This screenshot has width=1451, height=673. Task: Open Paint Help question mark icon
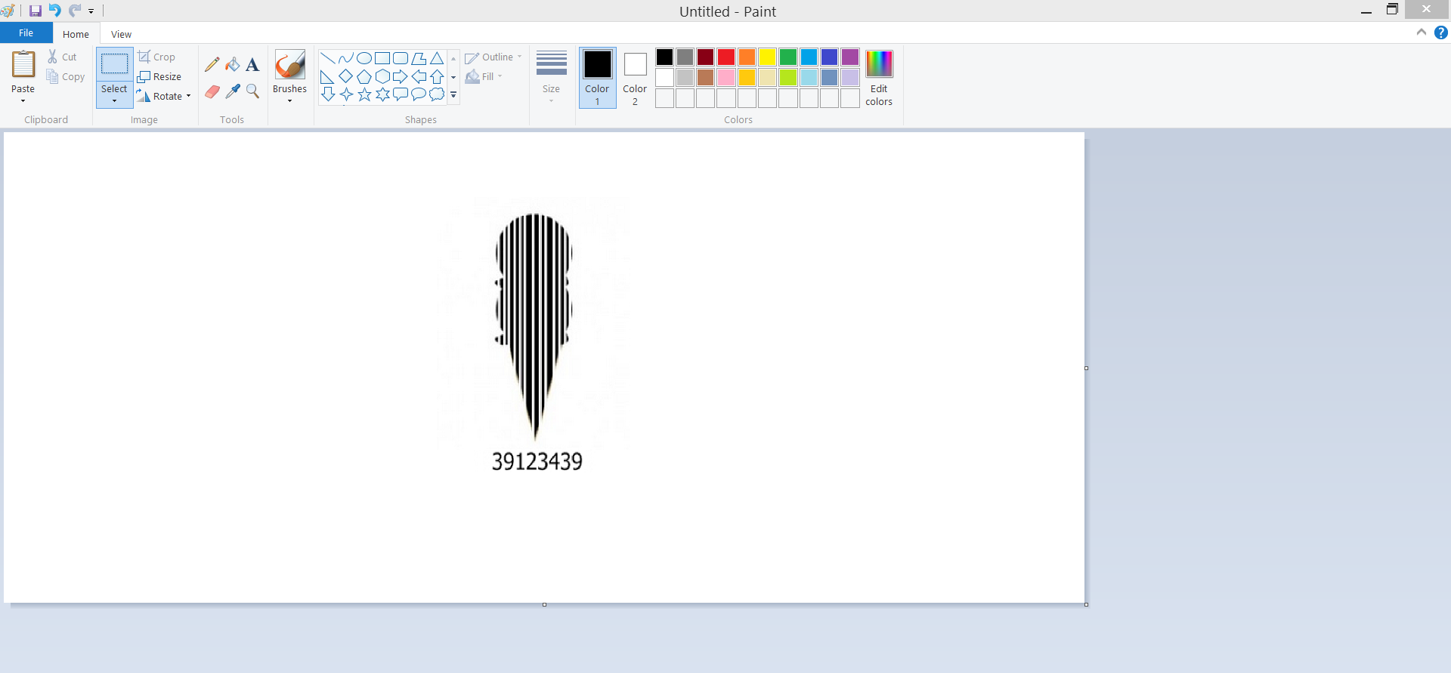[x=1441, y=32]
